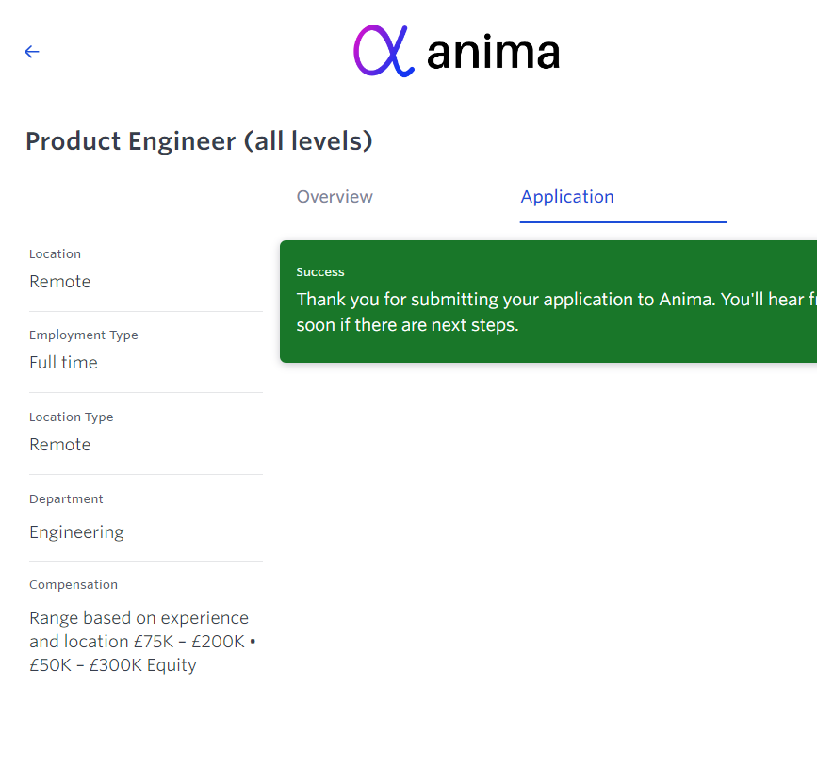Click the Location Type label

(71, 417)
